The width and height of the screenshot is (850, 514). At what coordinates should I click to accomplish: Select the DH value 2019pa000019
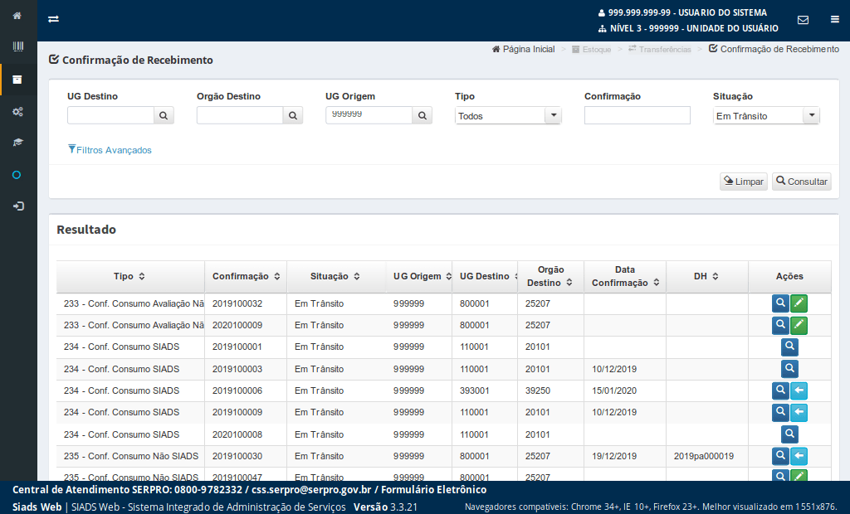pos(704,456)
